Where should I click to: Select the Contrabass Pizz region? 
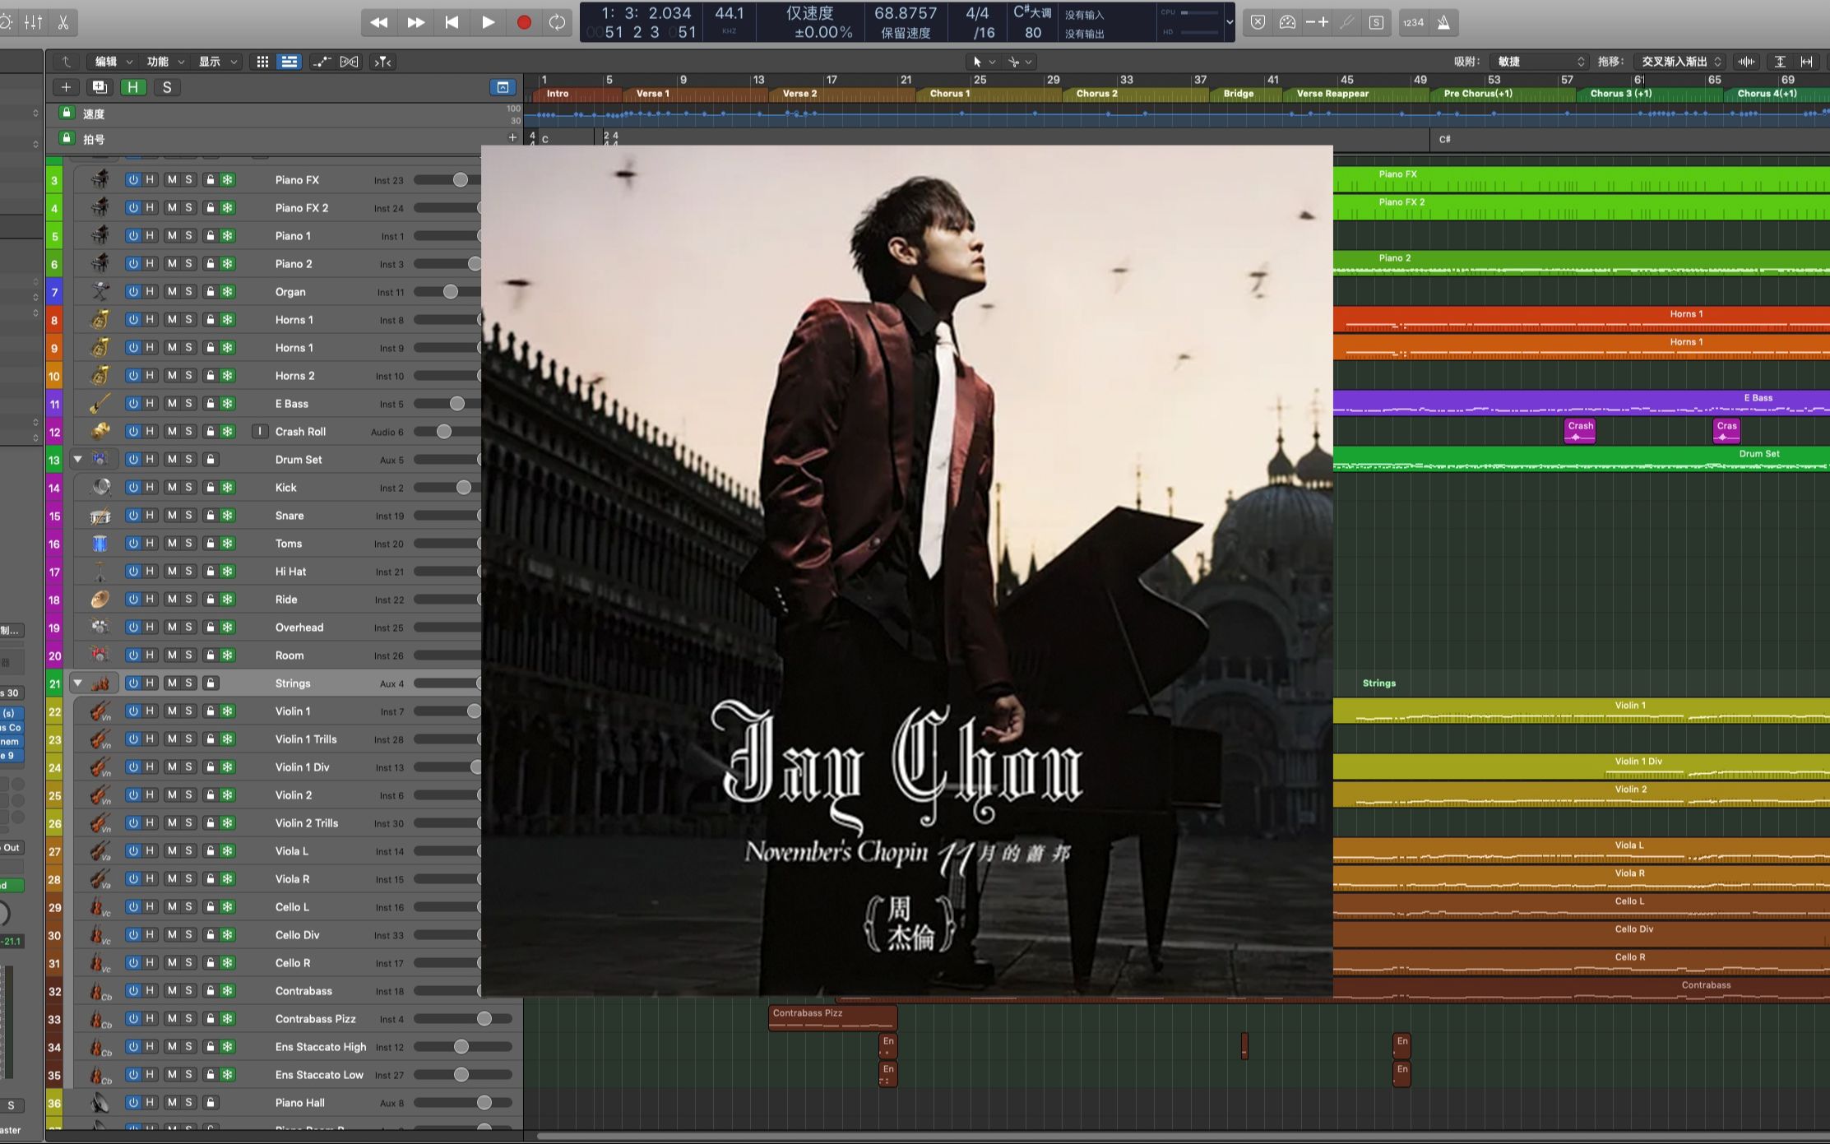(x=832, y=1017)
